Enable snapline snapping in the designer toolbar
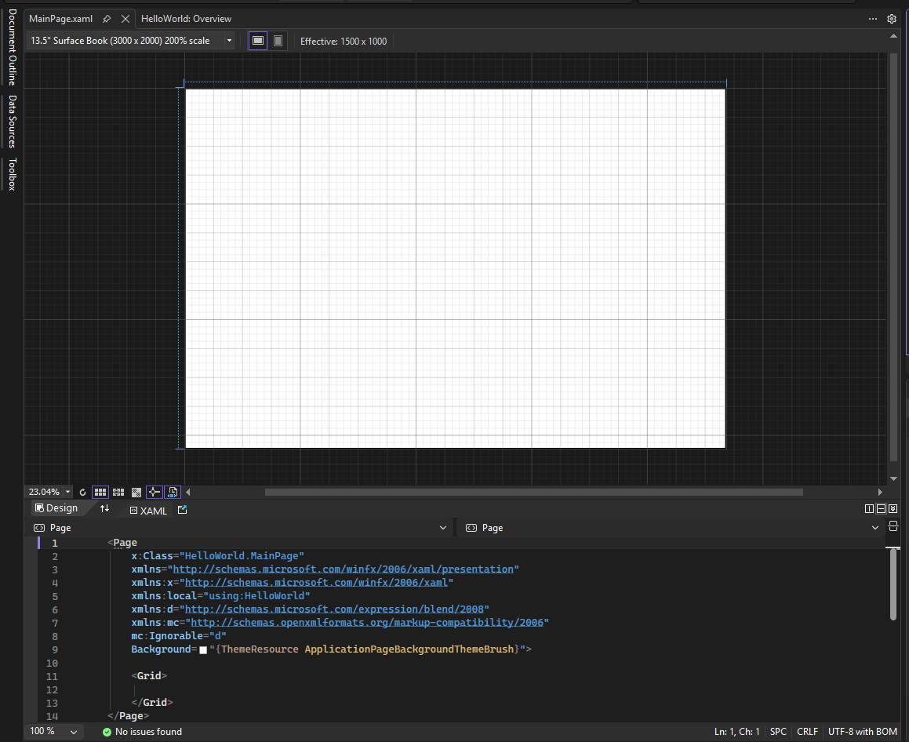 click(x=154, y=492)
